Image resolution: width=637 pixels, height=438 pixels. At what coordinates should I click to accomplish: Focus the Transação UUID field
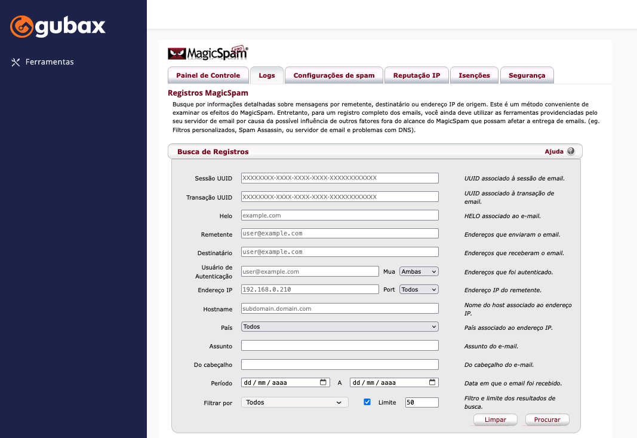tap(340, 197)
